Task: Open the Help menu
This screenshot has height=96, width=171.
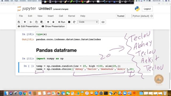Action: point(83,16)
